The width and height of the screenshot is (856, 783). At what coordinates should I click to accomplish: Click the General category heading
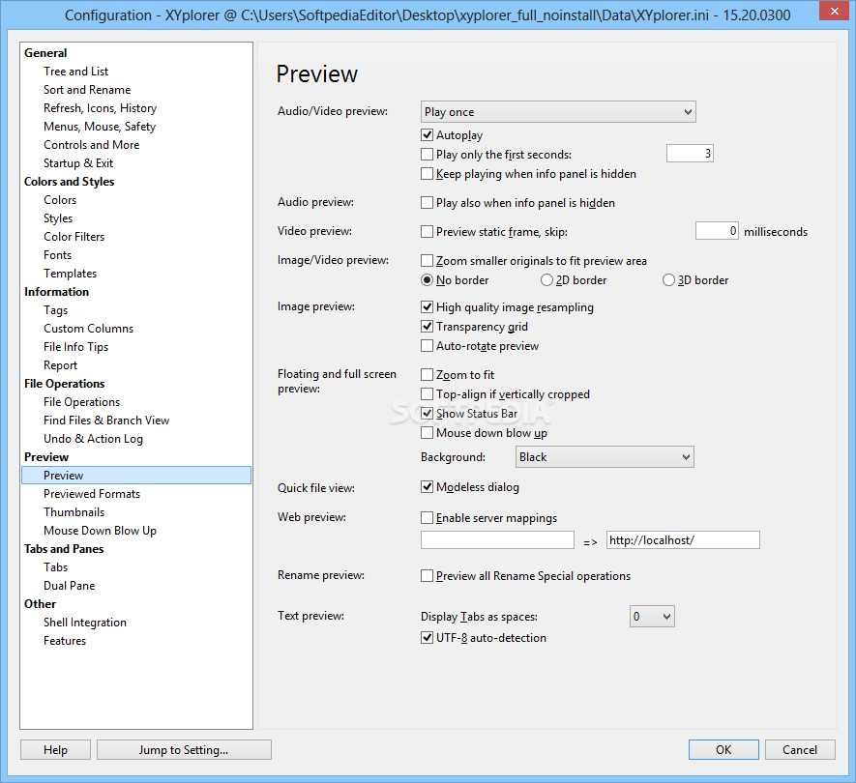click(x=45, y=53)
